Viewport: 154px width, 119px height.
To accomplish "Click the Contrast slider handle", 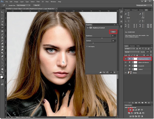I will point(93,43).
